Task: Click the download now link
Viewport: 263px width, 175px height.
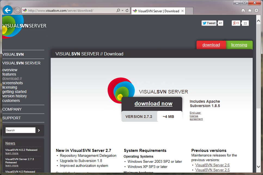Action: point(153,104)
